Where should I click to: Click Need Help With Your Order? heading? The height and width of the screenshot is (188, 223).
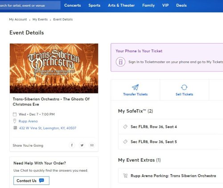point(40,163)
